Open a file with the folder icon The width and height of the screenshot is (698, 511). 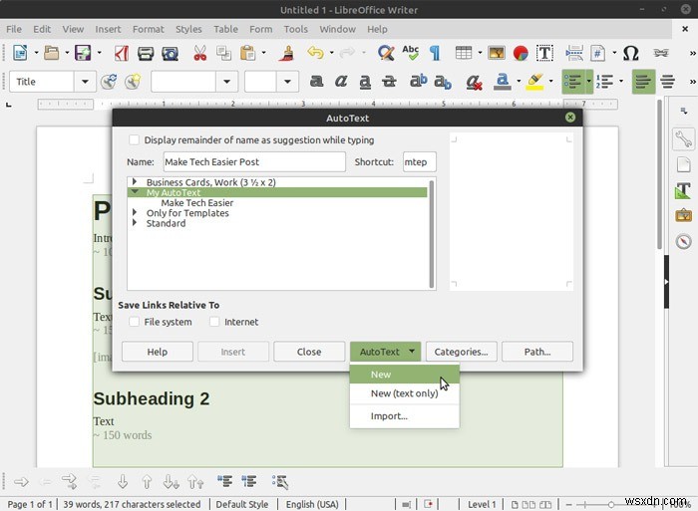pyautogui.click(x=51, y=53)
